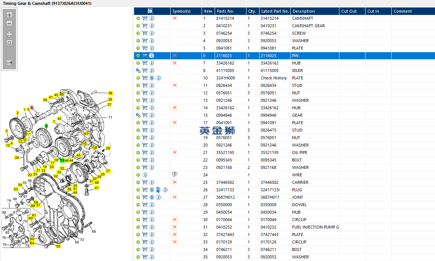The width and height of the screenshot is (435, 261).
Task: Click assembly gears icon for GEAR item 15
Action: [138, 115]
